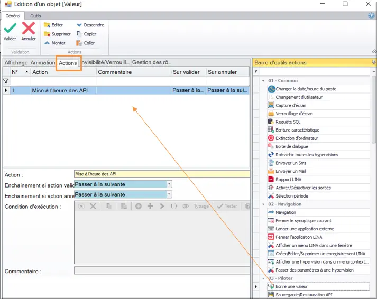The image size is (377, 299).
Task: Open the Outils ribbon tab
Action: click(x=35, y=16)
